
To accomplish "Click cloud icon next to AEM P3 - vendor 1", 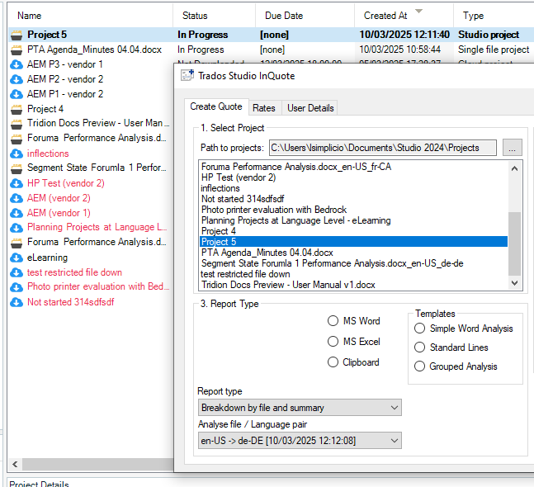I will pos(17,64).
